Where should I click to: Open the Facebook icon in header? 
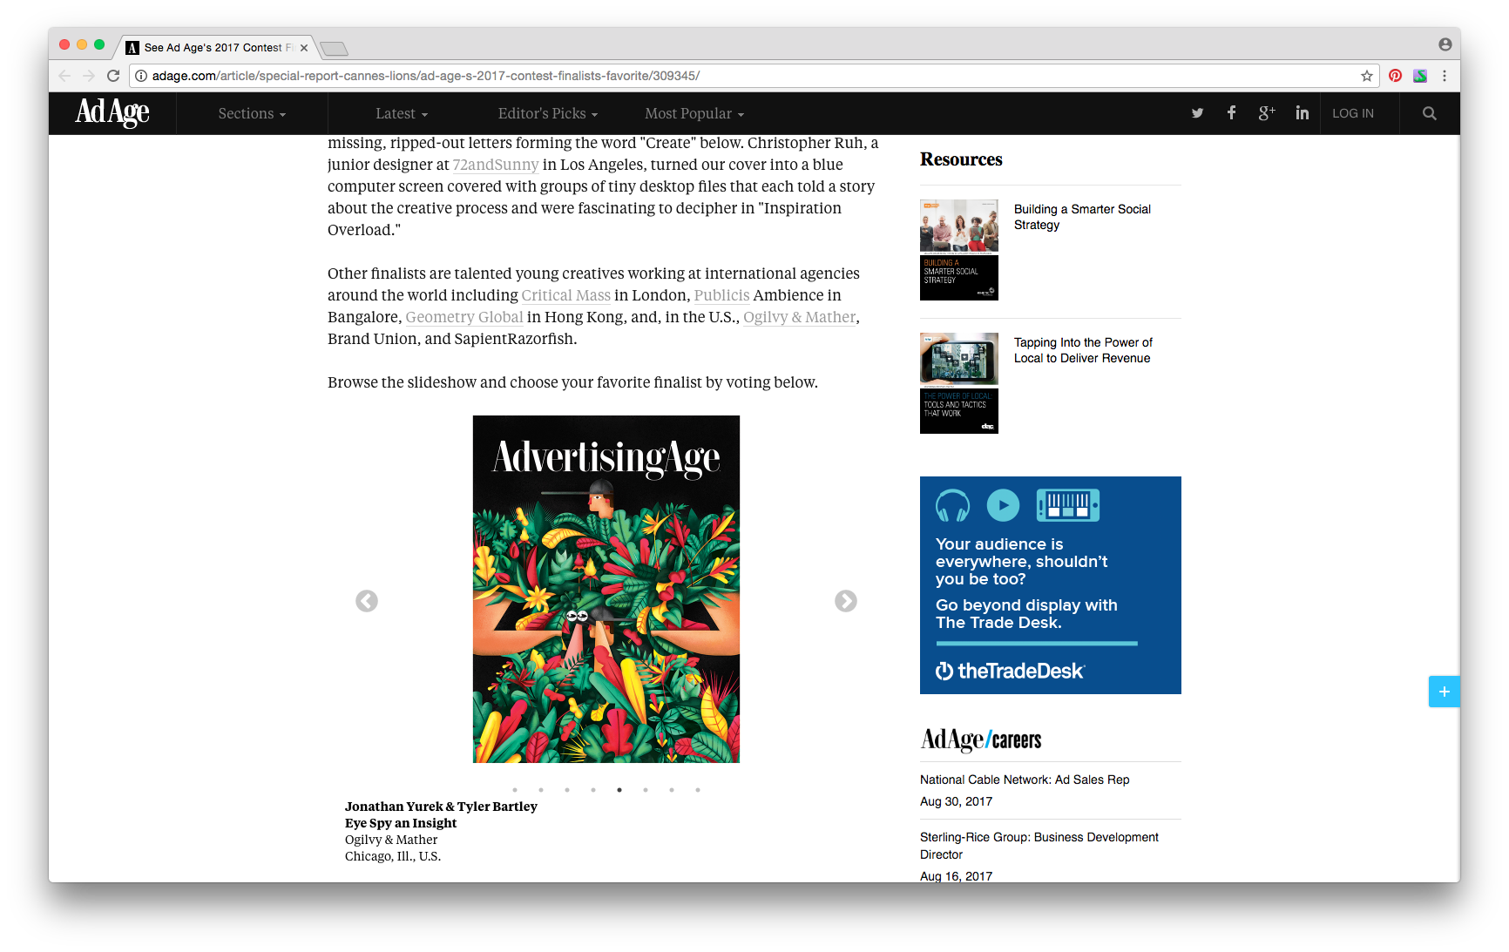[1231, 112]
